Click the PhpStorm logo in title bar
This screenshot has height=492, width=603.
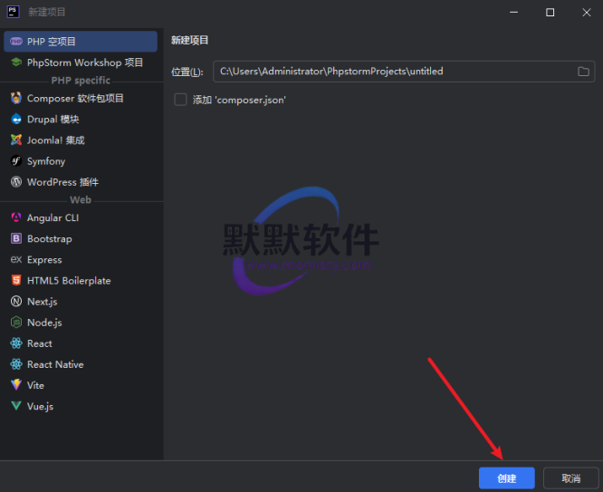[13, 12]
